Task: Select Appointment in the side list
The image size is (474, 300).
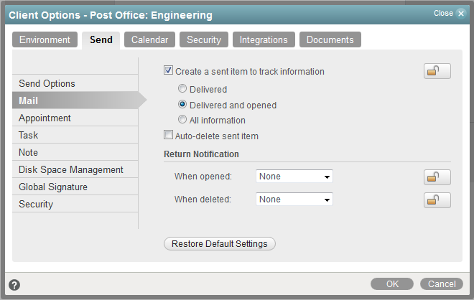Action: [45, 118]
